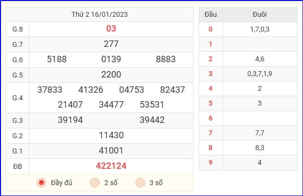
Task: Click the ĐB prize number 422124
Action: click(x=111, y=166)
